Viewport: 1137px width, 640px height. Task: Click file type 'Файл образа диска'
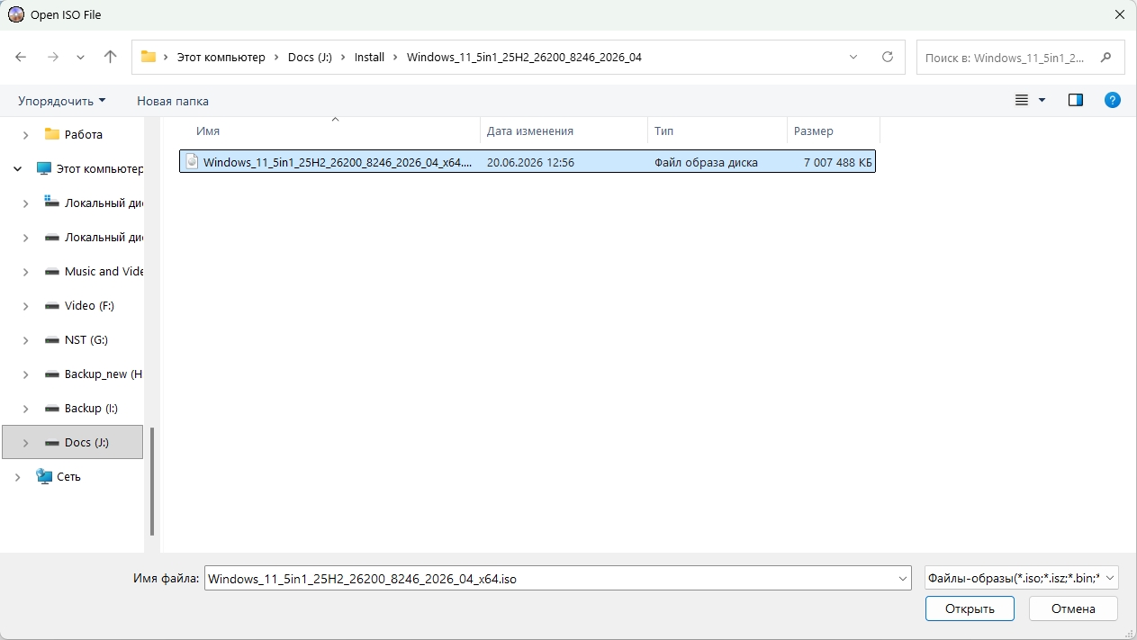tap(706, 163)
